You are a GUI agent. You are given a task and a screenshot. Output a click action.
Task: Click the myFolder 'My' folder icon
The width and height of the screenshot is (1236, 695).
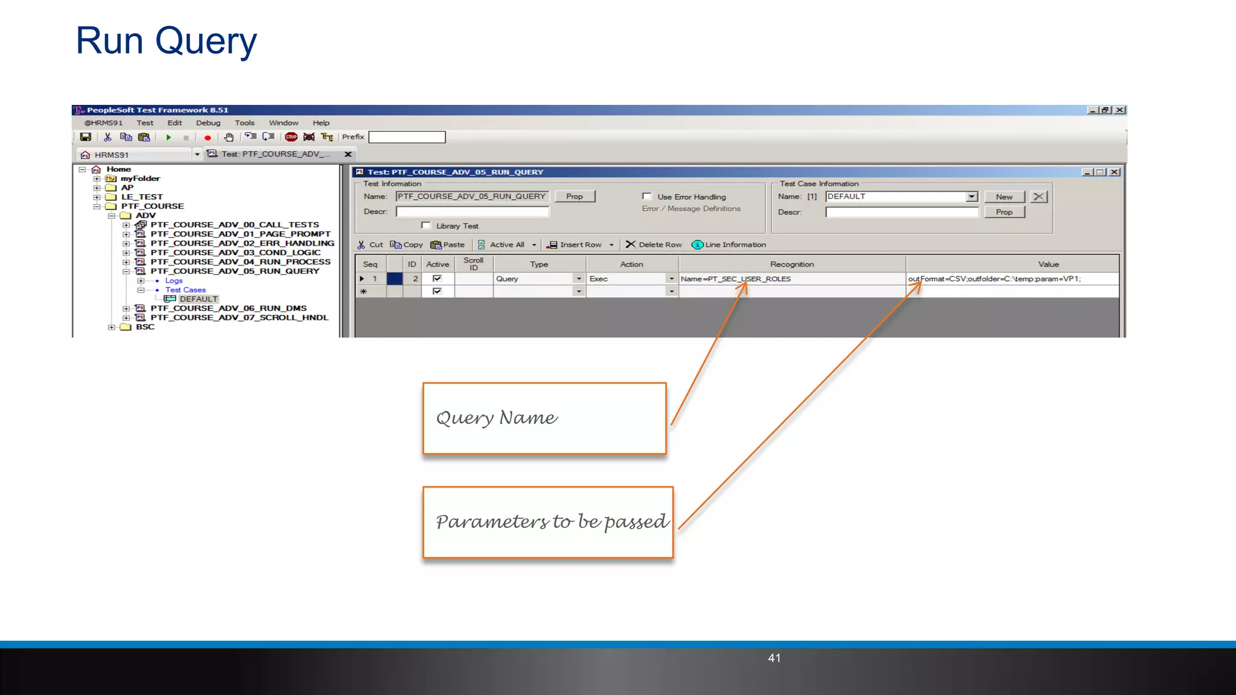click(111, 179)
